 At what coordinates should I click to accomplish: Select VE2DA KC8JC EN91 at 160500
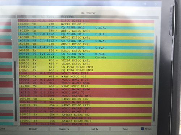[86, 64]
